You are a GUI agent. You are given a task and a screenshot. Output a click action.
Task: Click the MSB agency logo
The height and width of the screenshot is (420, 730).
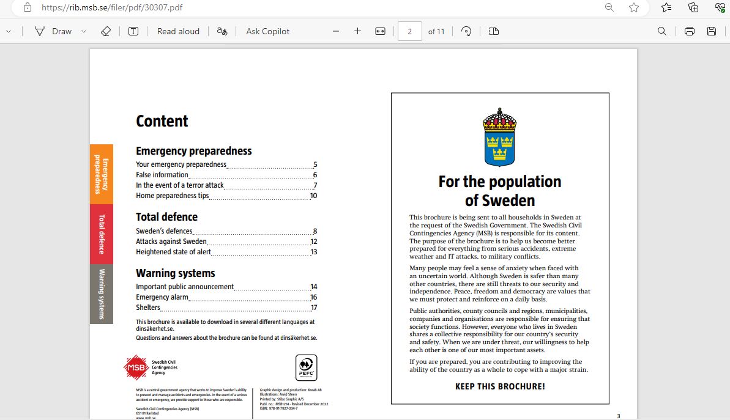[x=151, y=367]
